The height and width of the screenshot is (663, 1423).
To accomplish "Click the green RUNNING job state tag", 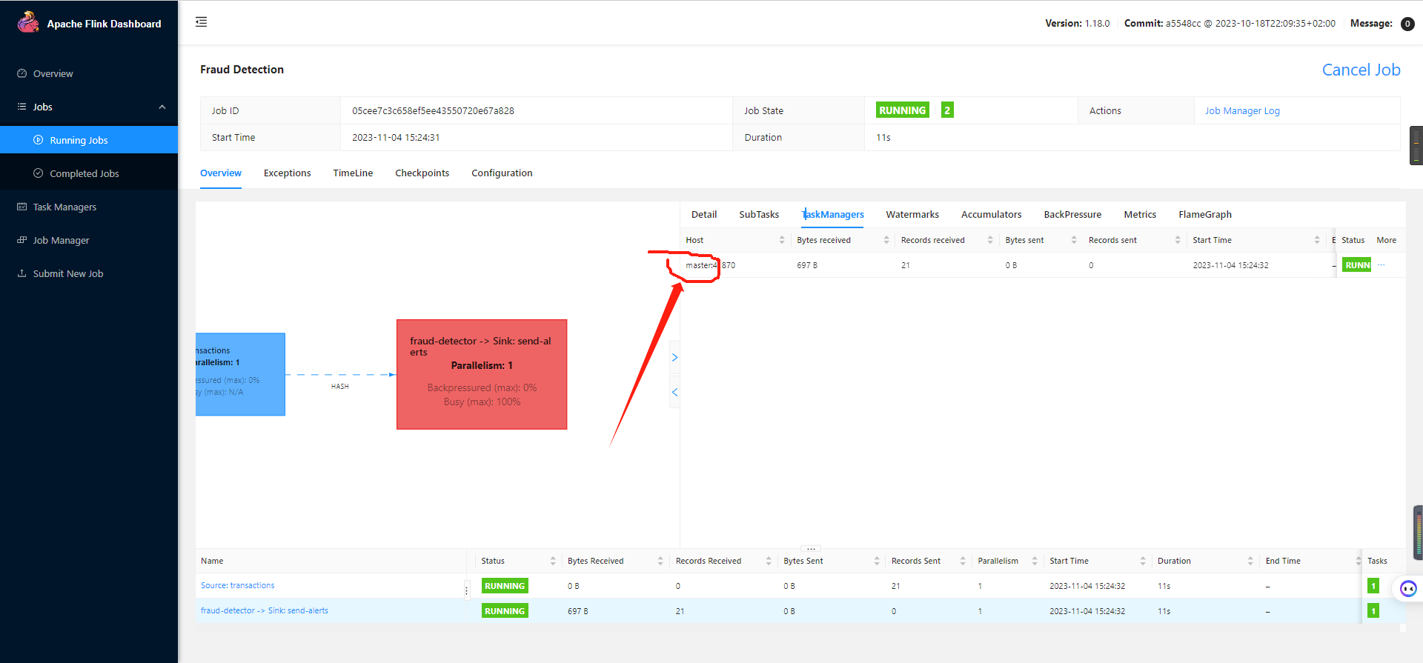I will (902, 110).
